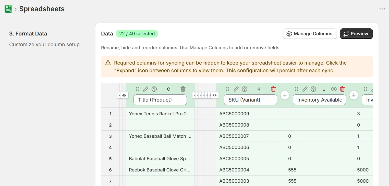The width and height of the screenshot is (389, 186).
Task: Click column letter C in header
Action: [x=168, y=89]
